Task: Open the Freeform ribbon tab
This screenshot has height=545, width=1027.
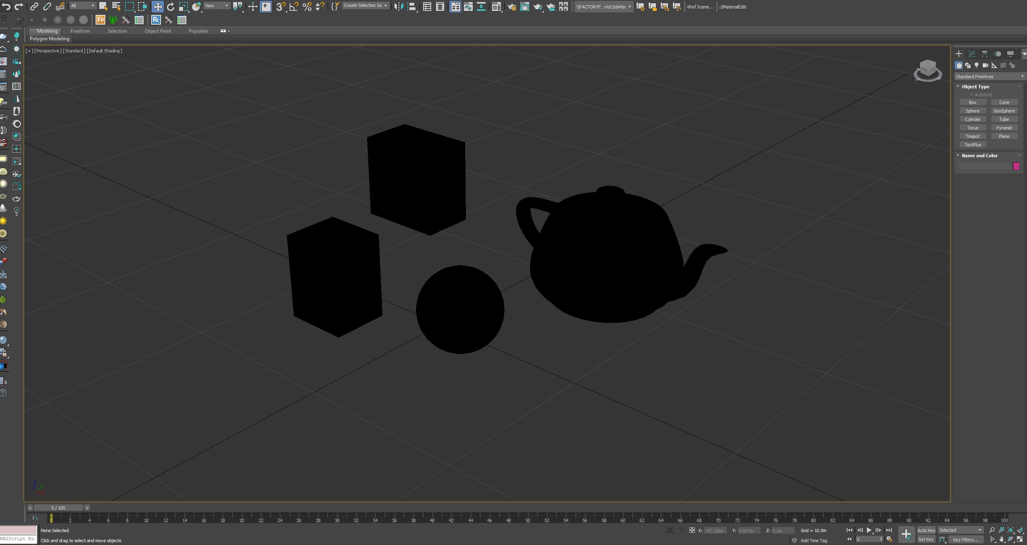Action: click(80, 31)
